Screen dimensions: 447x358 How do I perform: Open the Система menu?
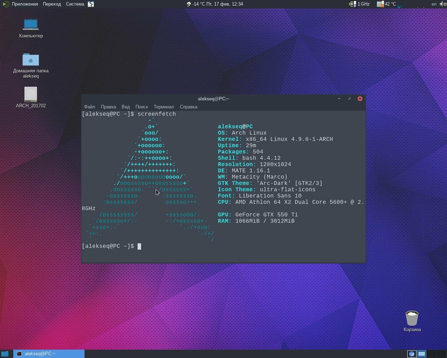[75, 4]
